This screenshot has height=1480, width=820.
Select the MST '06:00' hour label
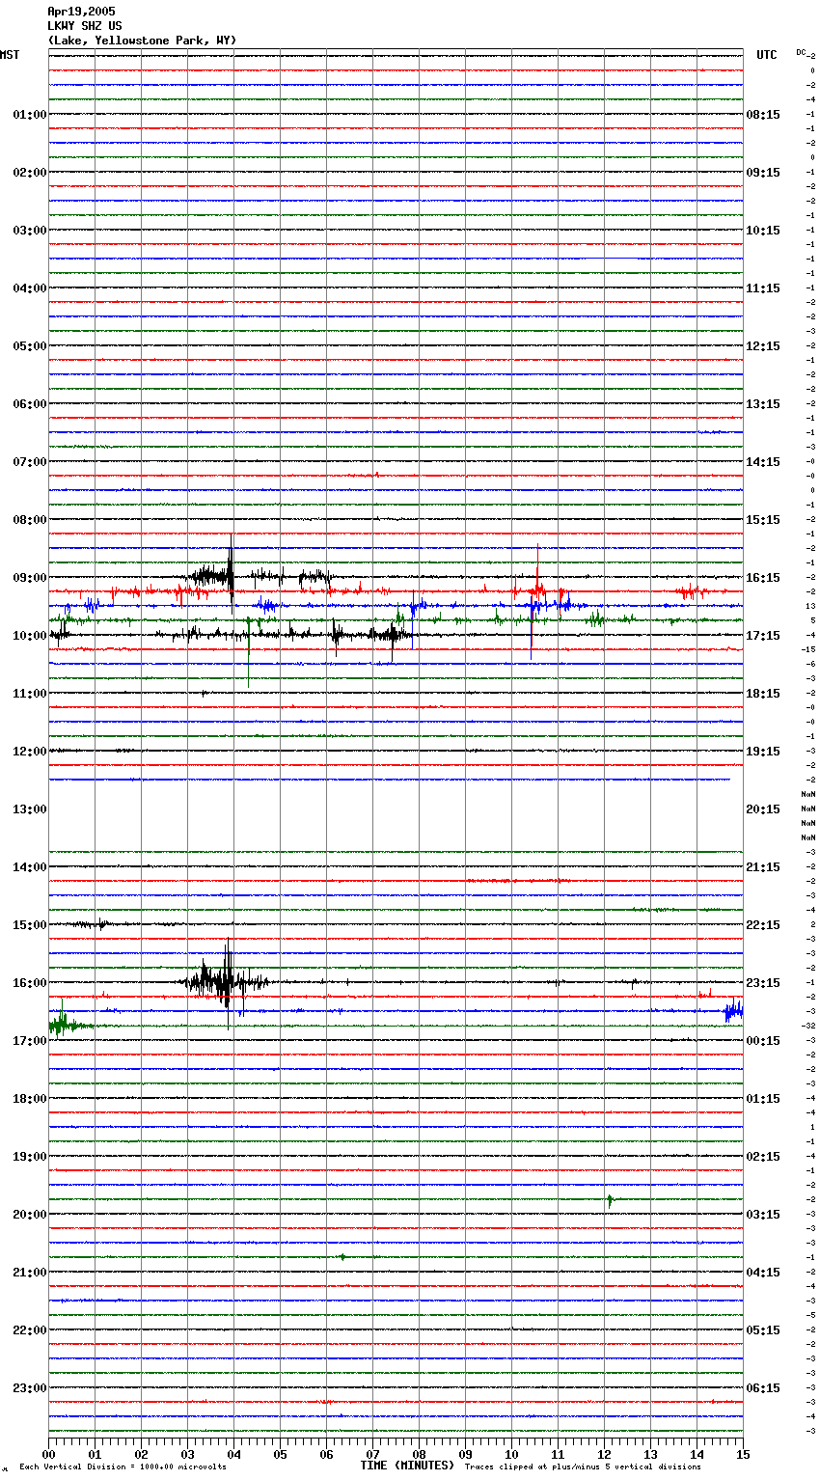[30, 404]
